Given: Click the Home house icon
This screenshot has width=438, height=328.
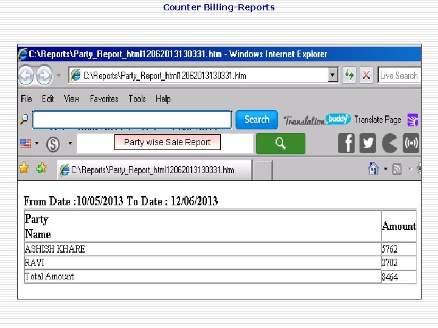Looking at the screenshot, I should (x=374, y=168).
